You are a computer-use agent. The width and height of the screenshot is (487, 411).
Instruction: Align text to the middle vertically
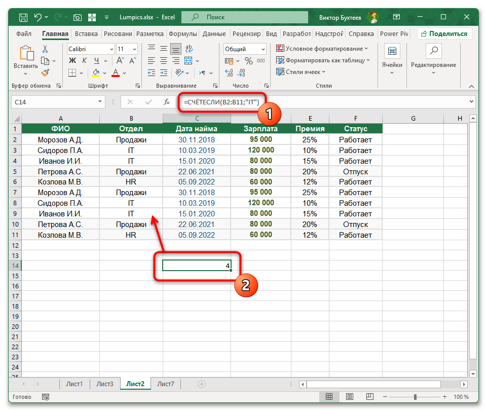tap(164, 49)
